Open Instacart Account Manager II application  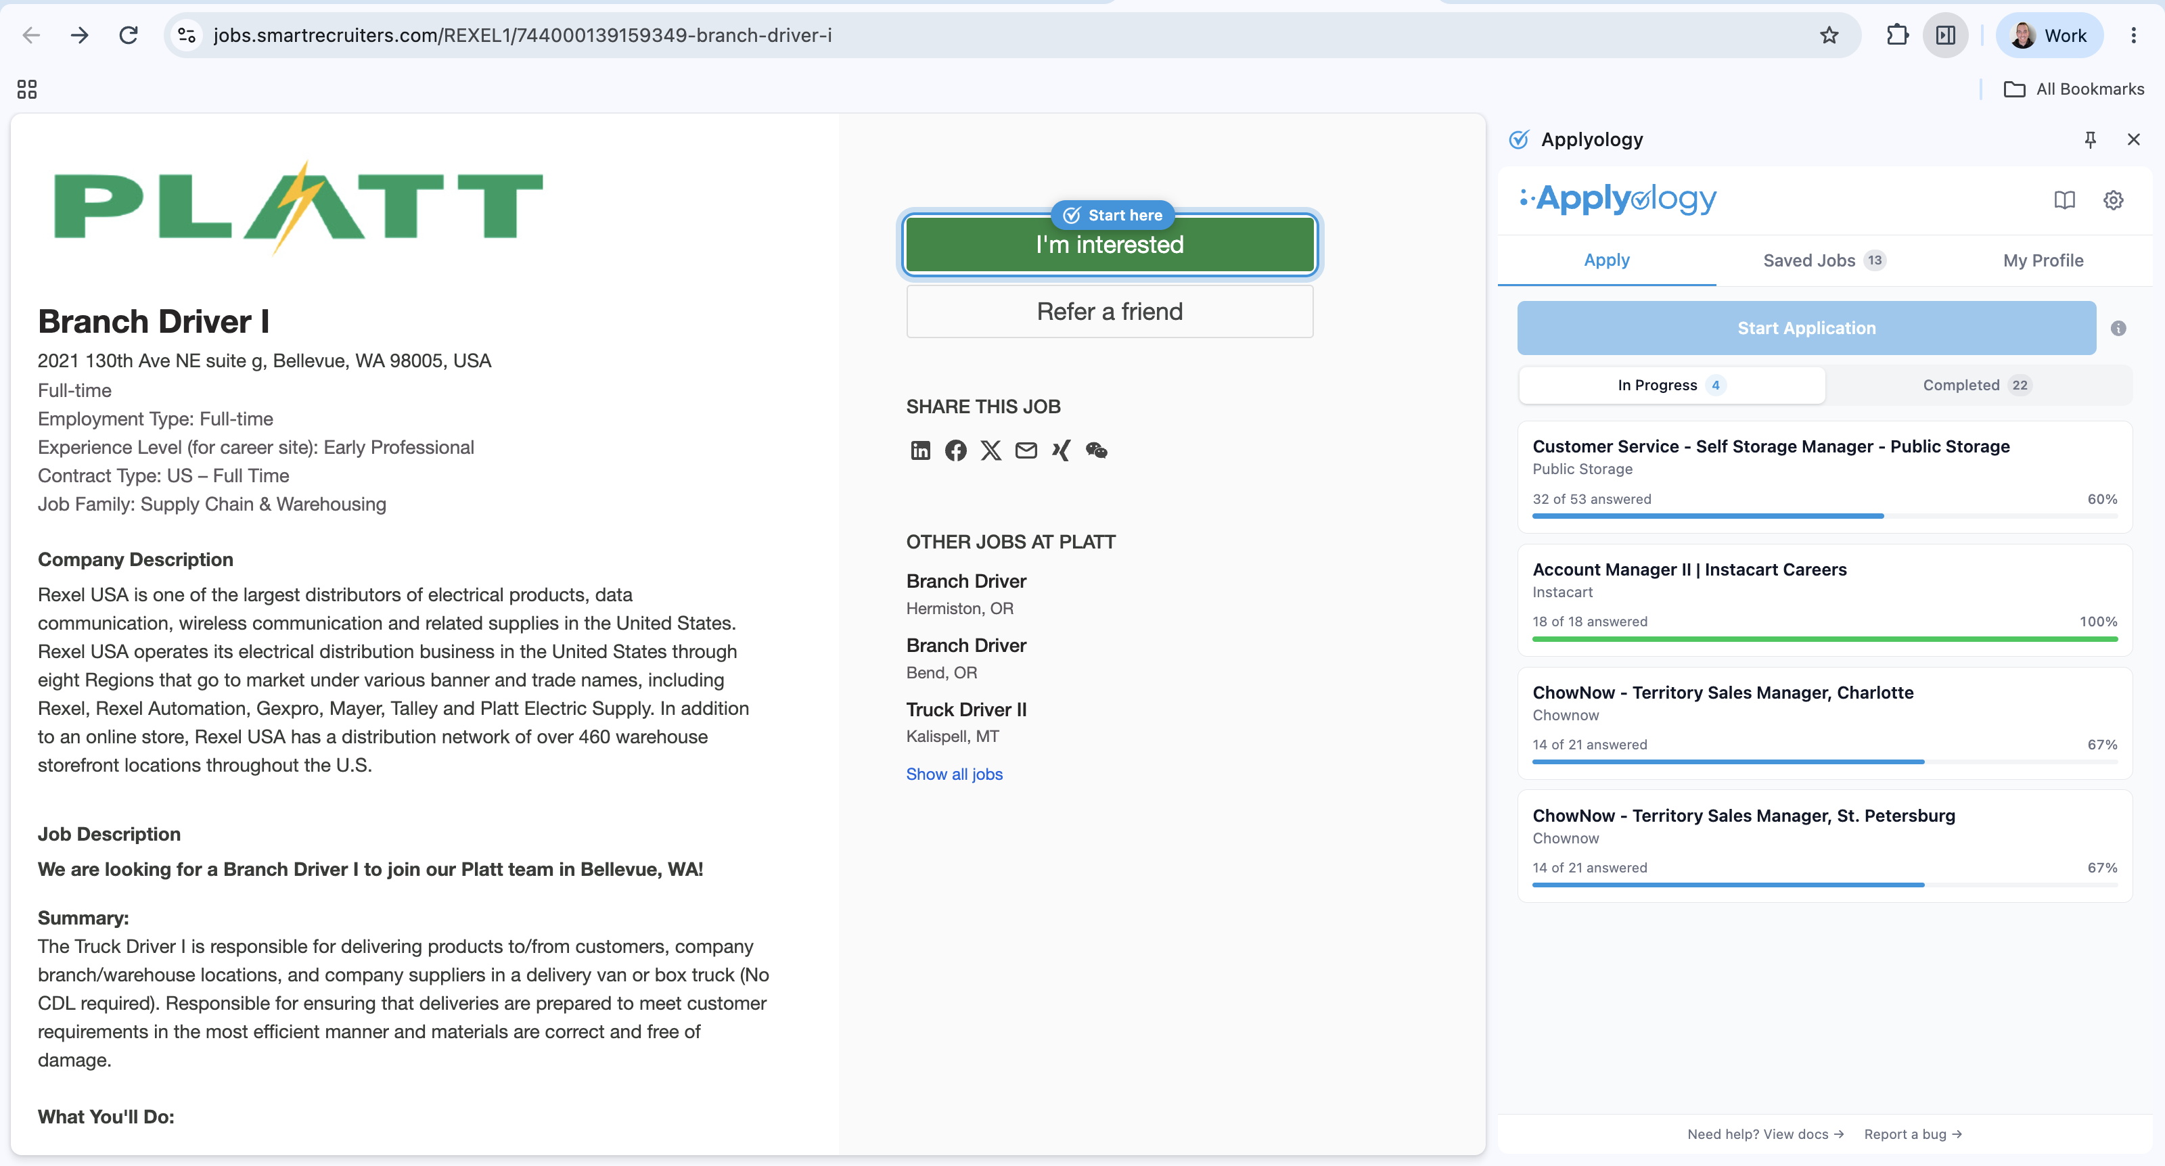[x=1825, y=600]
